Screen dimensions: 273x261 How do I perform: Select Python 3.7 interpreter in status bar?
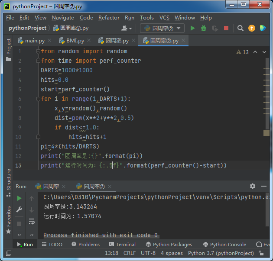(221, 253)
